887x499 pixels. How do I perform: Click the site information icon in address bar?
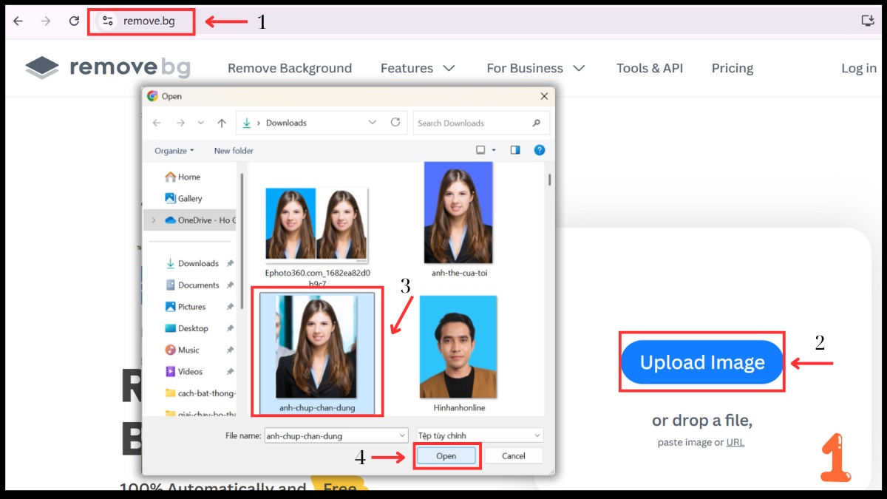108,21
